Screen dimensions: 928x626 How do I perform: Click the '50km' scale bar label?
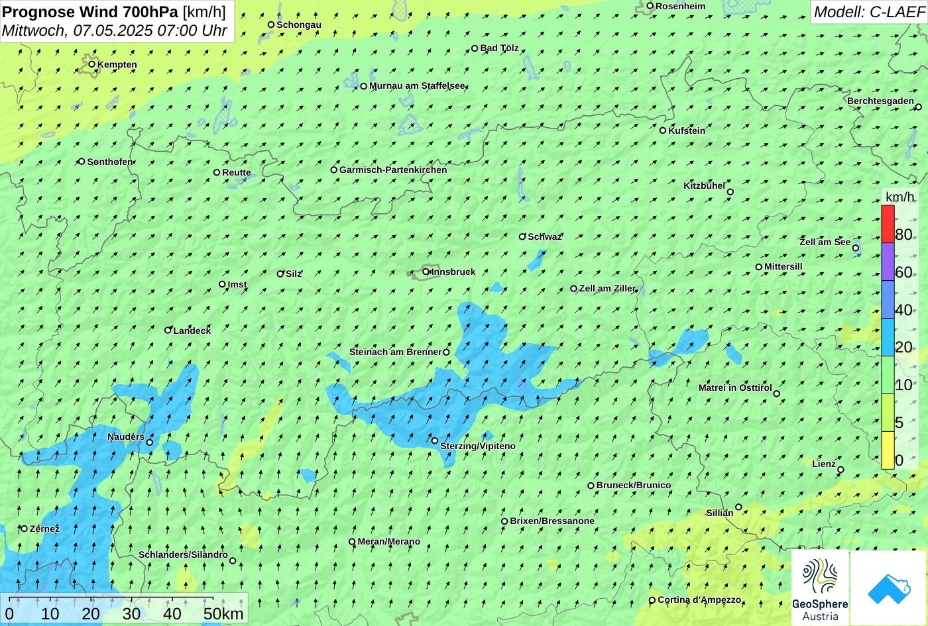click(x=223, y=613)
